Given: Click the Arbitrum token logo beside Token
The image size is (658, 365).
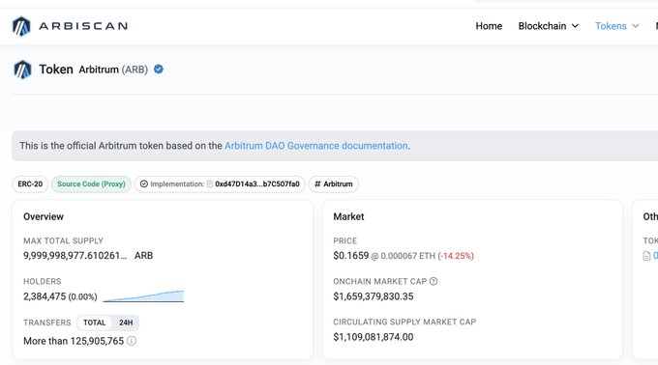Looking at the screenshot, I should pyautogui.click(x=22, y=70).
